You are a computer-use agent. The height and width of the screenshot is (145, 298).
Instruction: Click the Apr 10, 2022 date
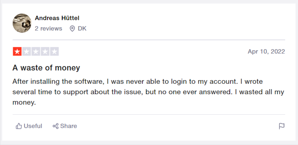pyautogui.click(x=266, y=51)
